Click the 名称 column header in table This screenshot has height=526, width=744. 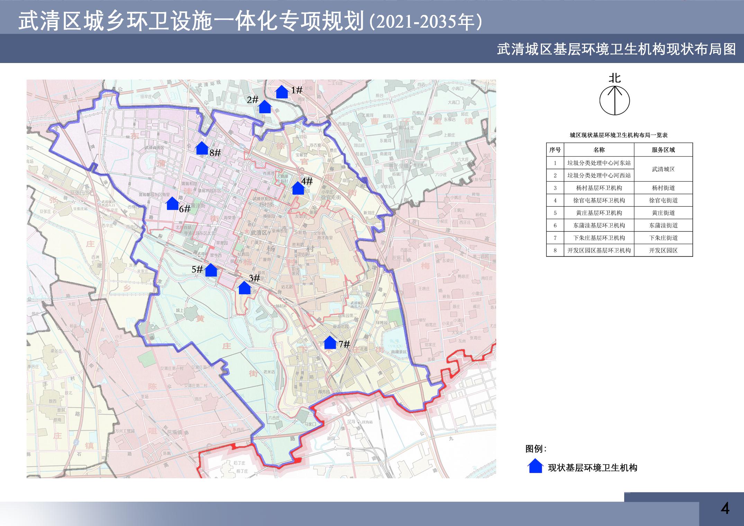(599, 150)
